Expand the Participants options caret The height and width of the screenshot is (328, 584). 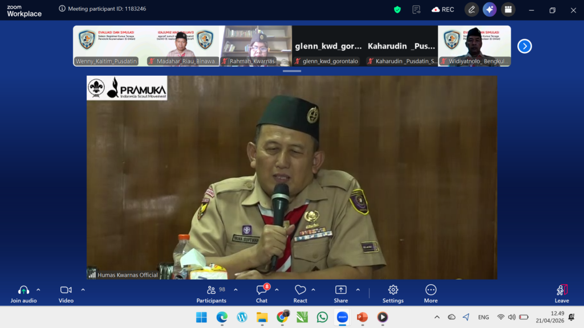[236, 289]
